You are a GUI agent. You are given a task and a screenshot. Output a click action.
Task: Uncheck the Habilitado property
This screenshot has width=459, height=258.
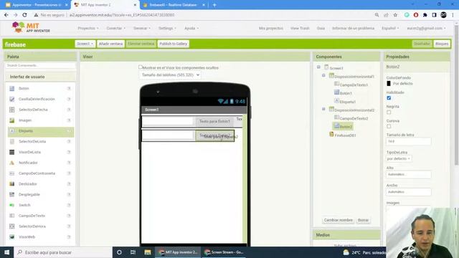389,98
